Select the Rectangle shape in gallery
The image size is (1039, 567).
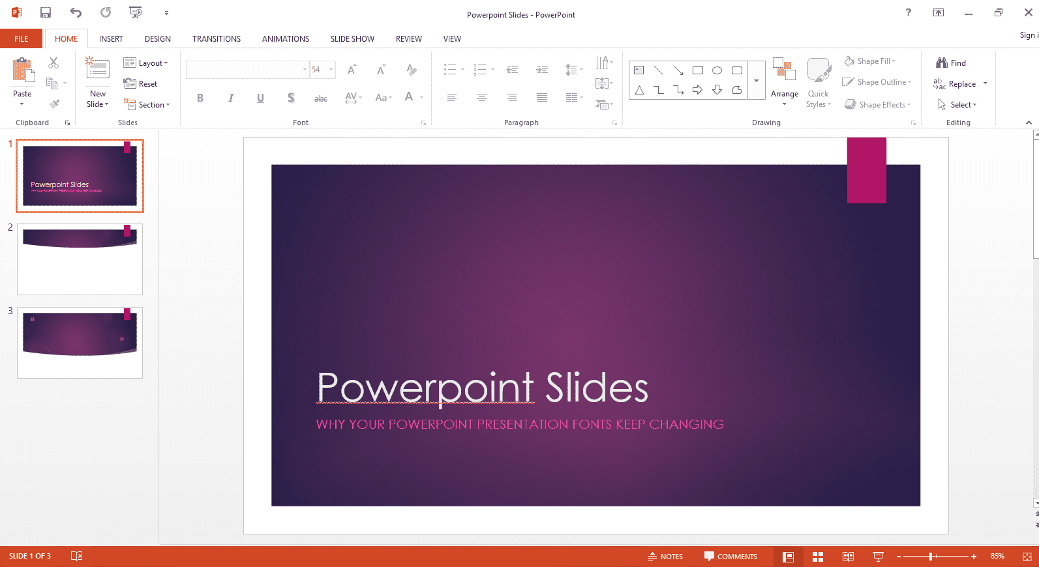(698, 70)
